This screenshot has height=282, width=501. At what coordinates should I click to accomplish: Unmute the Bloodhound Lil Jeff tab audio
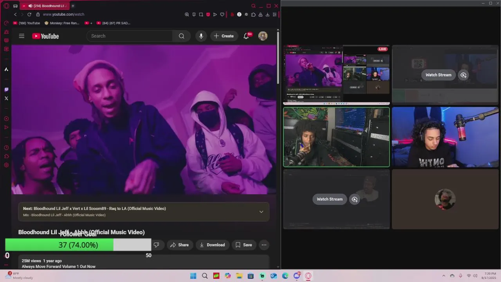click(30, 6)
